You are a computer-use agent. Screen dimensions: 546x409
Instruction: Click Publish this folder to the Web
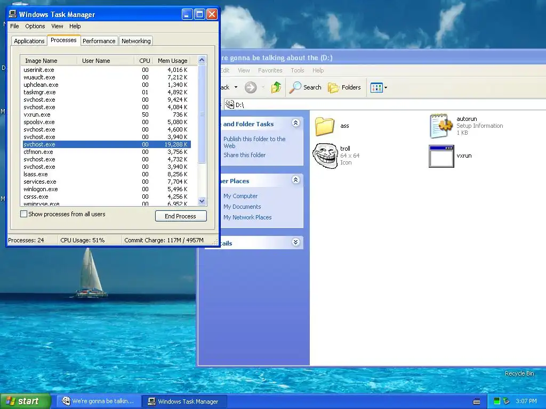(254, 142)
